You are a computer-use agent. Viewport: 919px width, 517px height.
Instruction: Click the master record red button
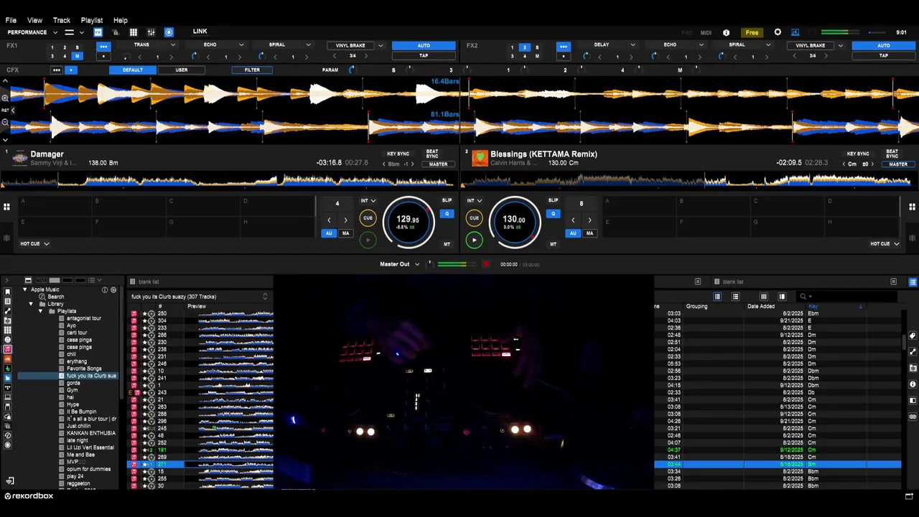point(486,264)
